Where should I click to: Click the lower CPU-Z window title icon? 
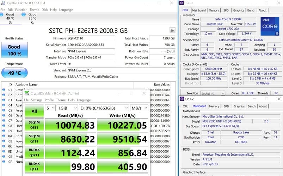182,99
